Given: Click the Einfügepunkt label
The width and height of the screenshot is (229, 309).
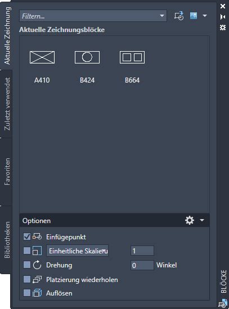Looking at the screenshot, I should [66, 237].
